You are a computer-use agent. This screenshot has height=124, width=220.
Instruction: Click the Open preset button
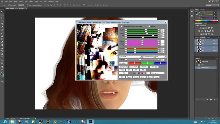point(123,67)
